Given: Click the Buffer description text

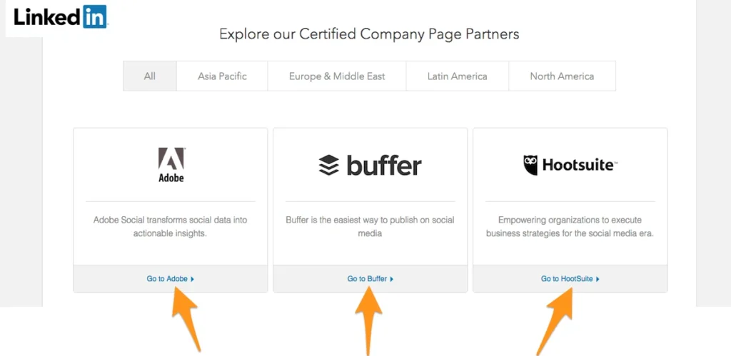Looking at the screenshot, I should coord(370,227).
